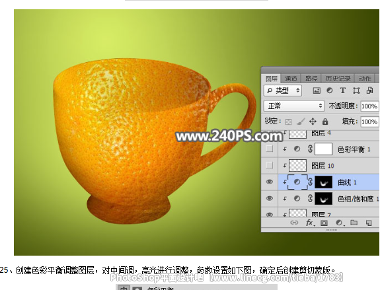Filter layers by text type
Image resolution: width=380 pixels, height=290 pixels.
[343, 91]
